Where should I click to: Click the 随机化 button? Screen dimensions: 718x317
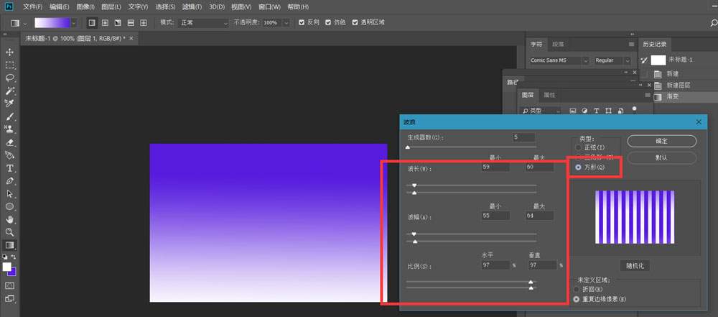pos(635,265)
